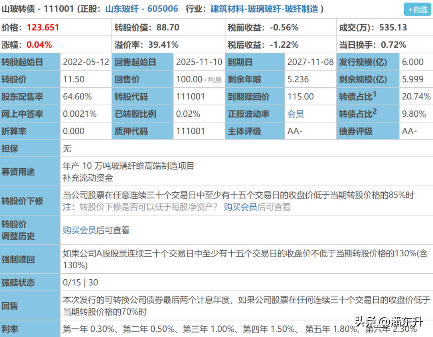This screenshot has height=337, width=433.
Task: Open the 建筑材料-玻璃玻纤-玻纤制造 industry link
Action: (264, 9)
